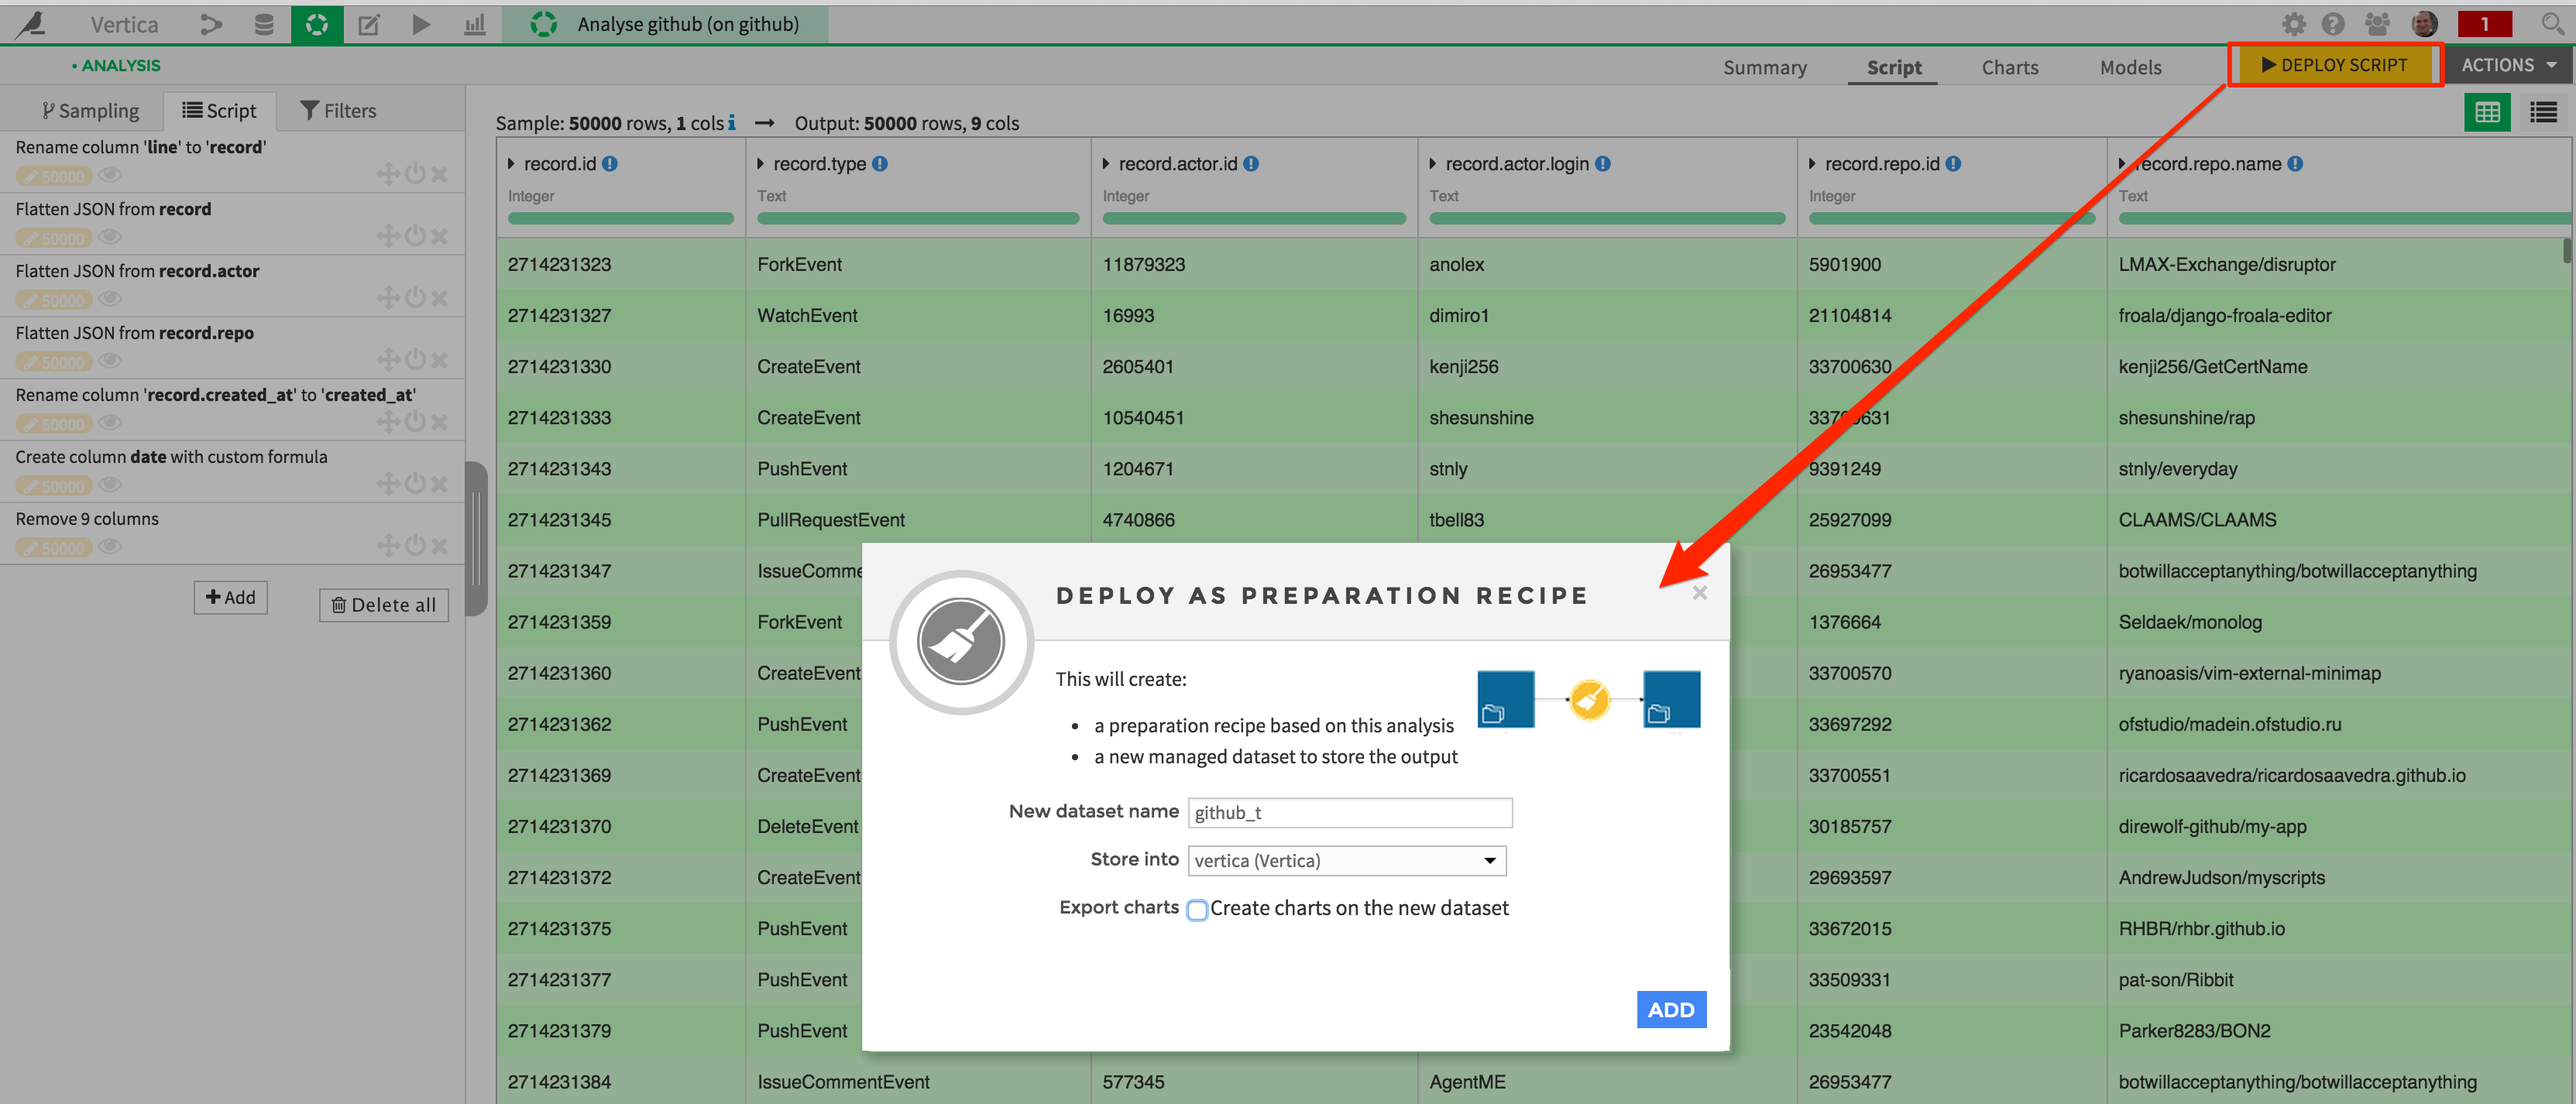Viewport: 2576px width, 1104px height.
Task: Delete the 'Rename column line to record' step
Action: pyautogui.click(x=439, y=174)
